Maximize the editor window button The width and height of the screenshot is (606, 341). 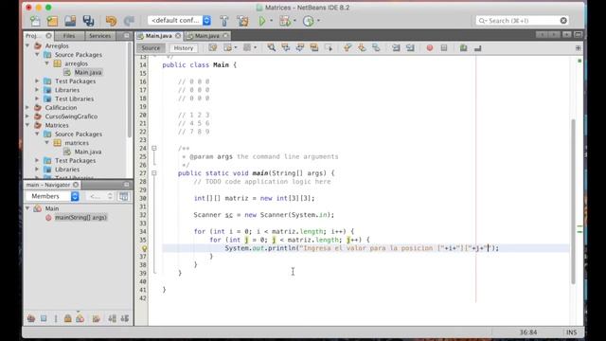click(579, 34)
